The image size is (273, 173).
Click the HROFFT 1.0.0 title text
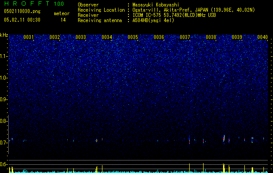pyautogui.click(x=34, y=3)
